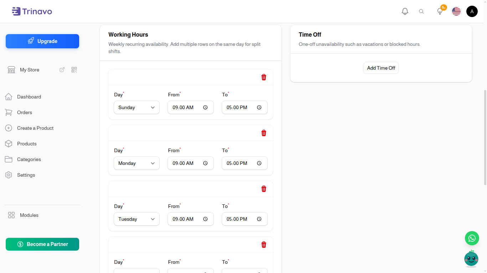The width and height of the screenshot is (487, 273).
Task: Click the Settings gear icon
Action: click(9, 175)
